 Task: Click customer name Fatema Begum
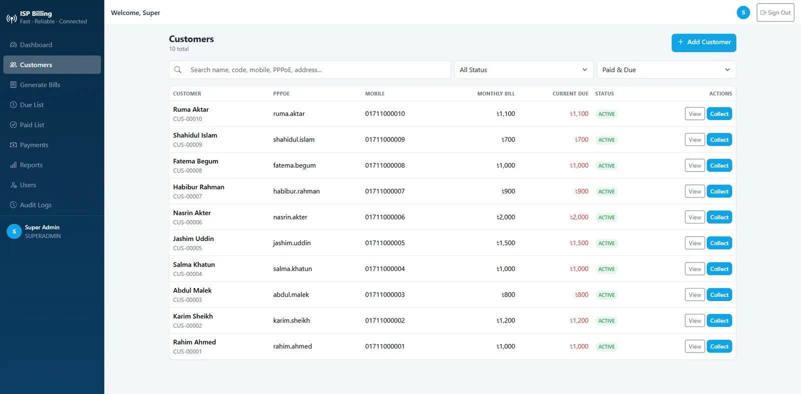click(196, 161)
